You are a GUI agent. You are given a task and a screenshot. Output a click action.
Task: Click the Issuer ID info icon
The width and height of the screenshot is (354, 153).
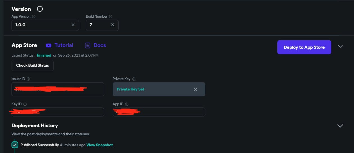(28, 79)
